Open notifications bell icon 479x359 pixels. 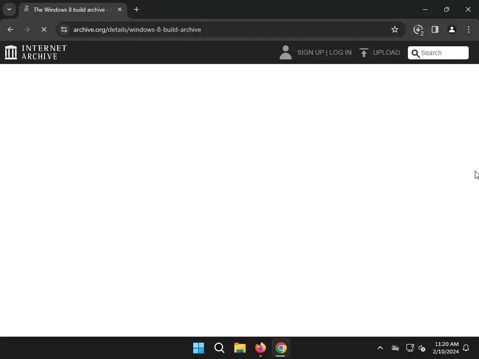466,348
